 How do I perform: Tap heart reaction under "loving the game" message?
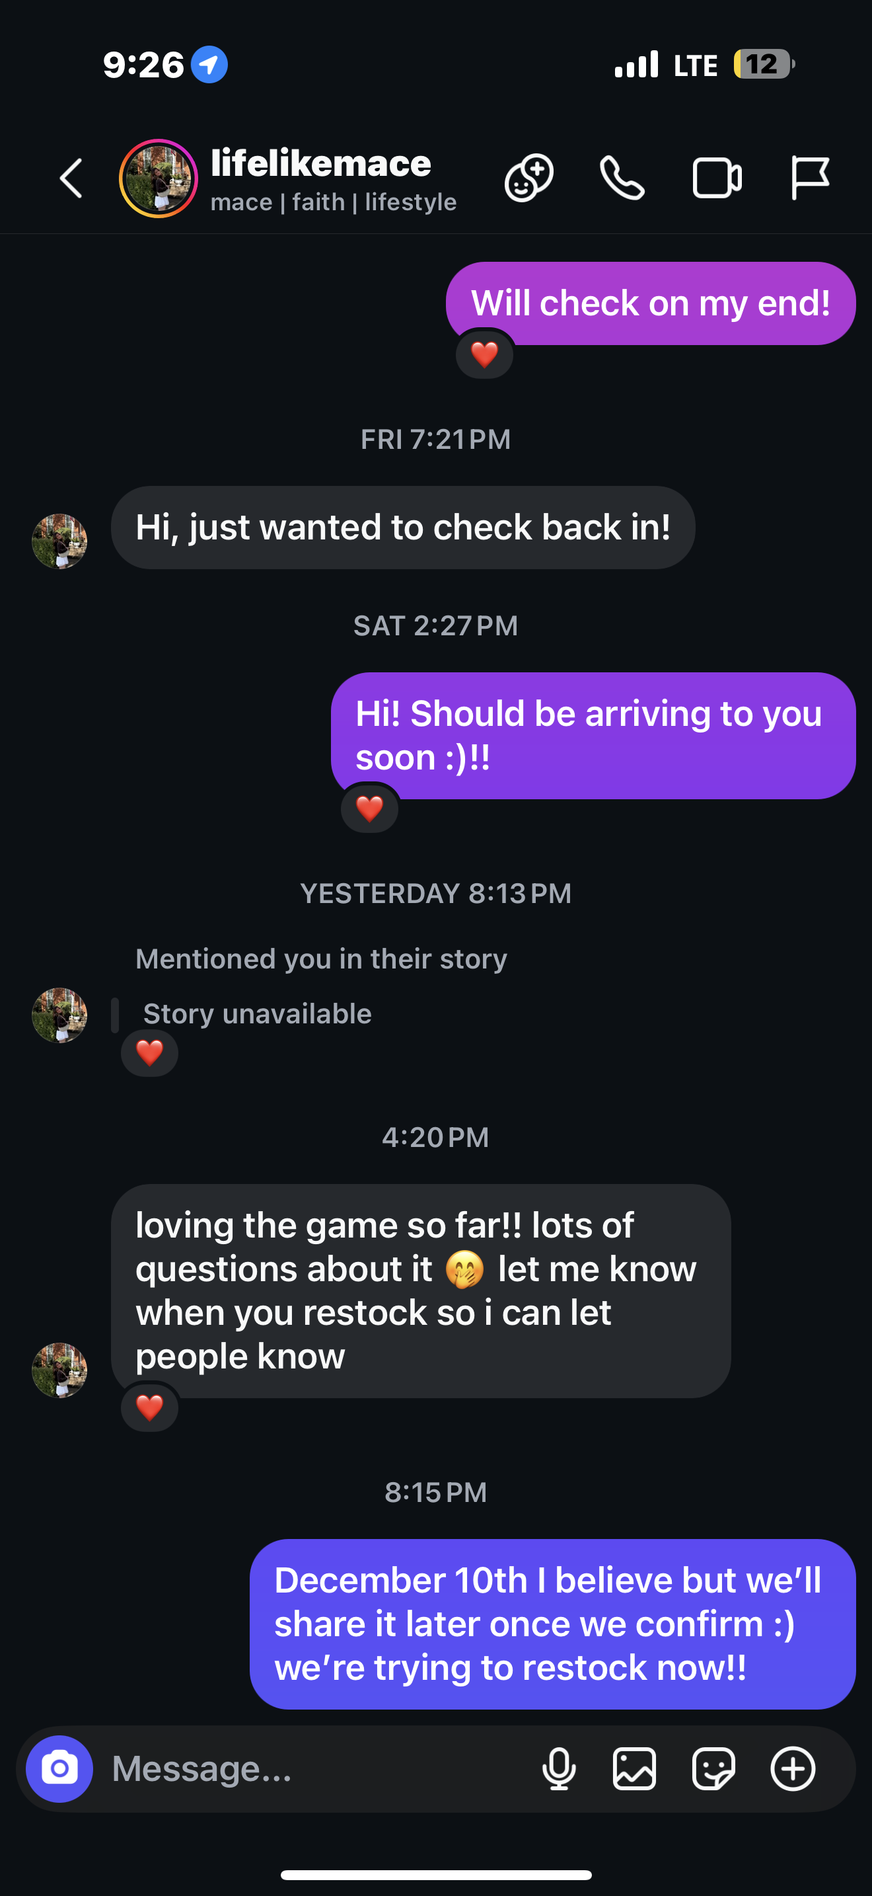(x=150, y=1408)
